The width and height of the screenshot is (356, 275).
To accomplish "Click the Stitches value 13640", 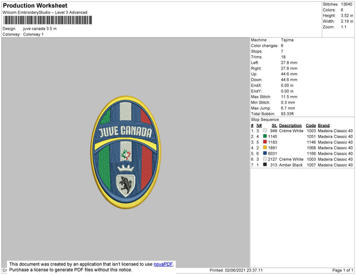I will pyautogui.click(x=347, y=4).
